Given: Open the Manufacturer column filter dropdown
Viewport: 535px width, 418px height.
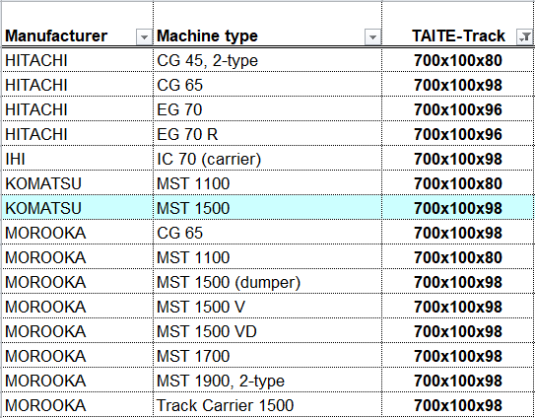Looking at the screenshot, I should [144, 36].
